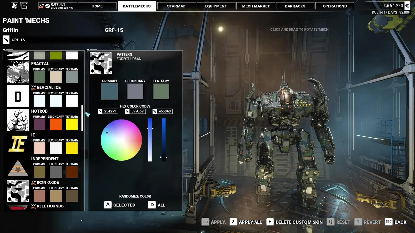Viewport: 415px width, 233px height.
Task: Select the Fractal pattern thumbnail
Action: (18, 72)
